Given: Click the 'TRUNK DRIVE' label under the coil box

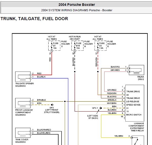Looking at the screenshot, I should [141, 78].
